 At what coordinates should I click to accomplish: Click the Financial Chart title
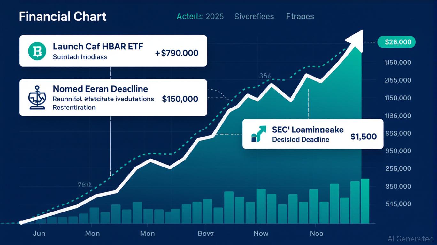[x=63, y=17]
